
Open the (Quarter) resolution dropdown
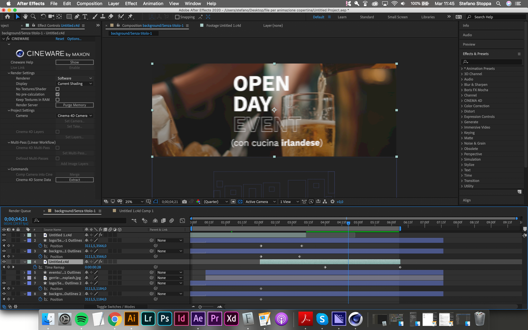[216, 201]
